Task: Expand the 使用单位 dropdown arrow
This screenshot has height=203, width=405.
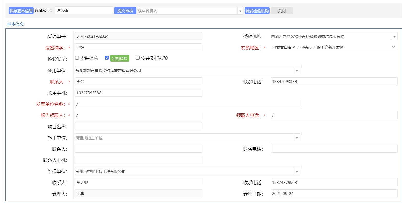Action: pyautogui.click(x=297, y=71)
